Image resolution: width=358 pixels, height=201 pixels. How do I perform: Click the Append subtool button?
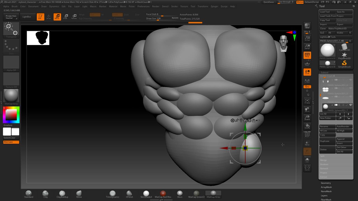pos(344,139)
